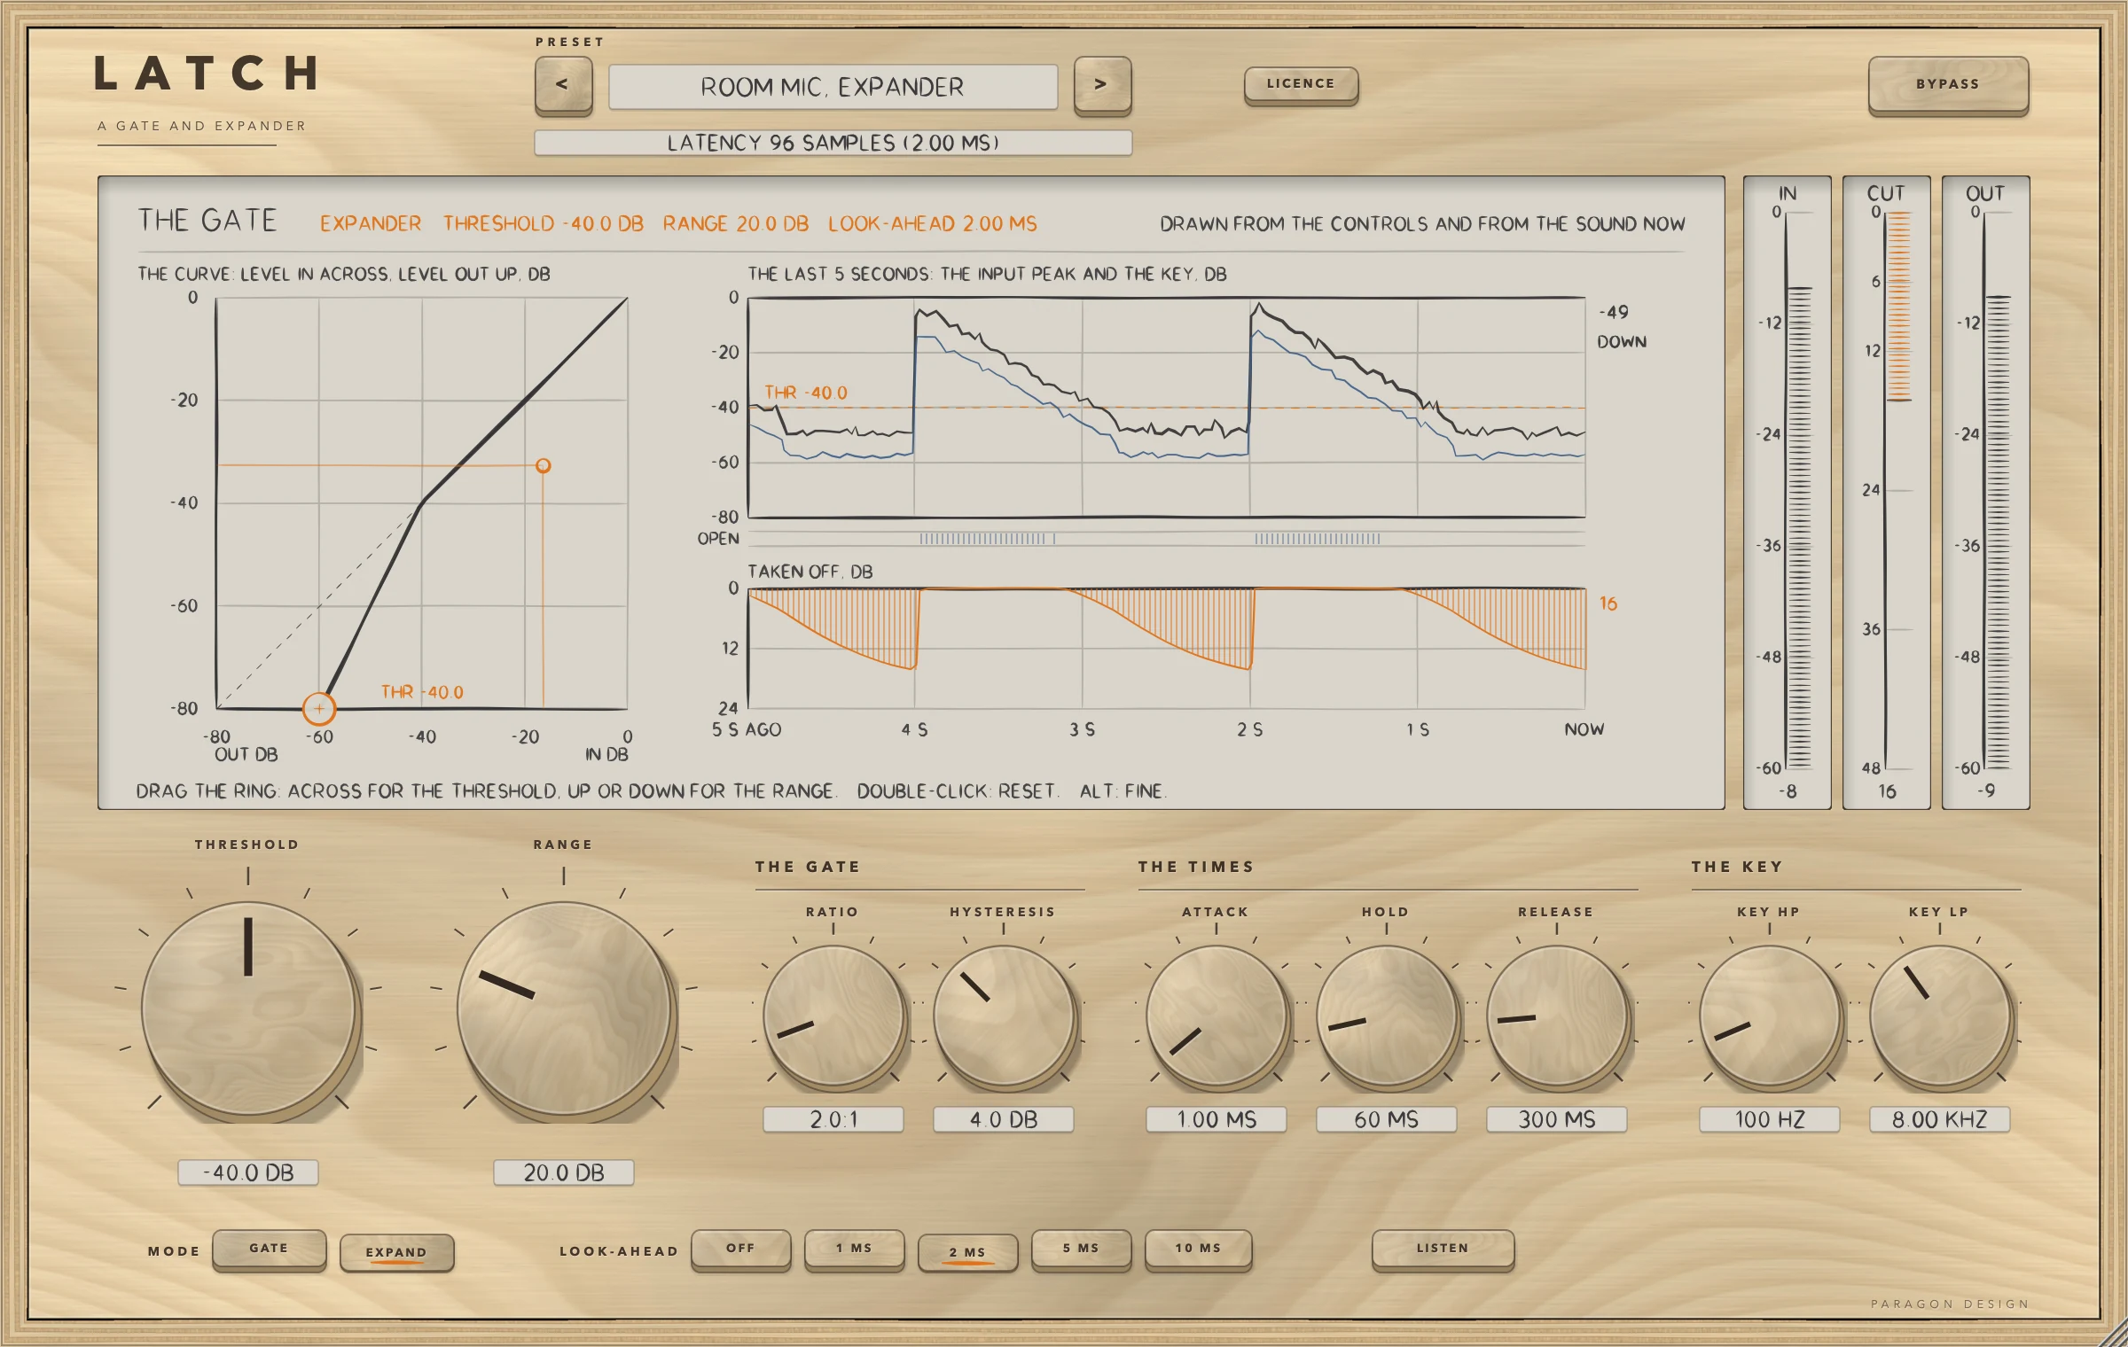
Task: Go to the previous preset with the left arrow
Action: pyautogui.click(x=563, y=85)
